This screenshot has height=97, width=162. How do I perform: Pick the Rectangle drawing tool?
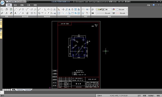click(32, 9)
